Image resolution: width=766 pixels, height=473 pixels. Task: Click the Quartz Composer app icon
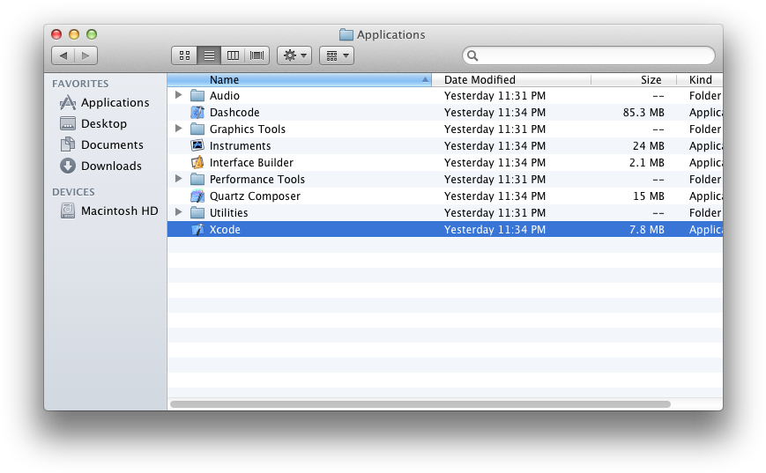coord(197,196)
